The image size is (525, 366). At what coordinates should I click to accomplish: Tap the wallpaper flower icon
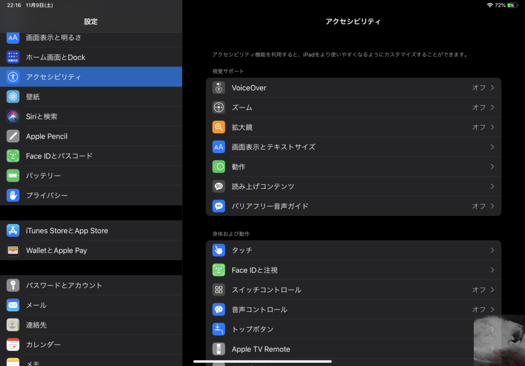click(13, 97)
